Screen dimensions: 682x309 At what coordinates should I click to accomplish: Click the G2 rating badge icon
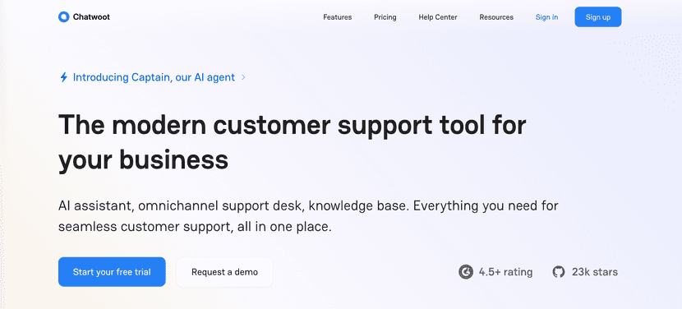pyautogui.click(x=465, y=272)
